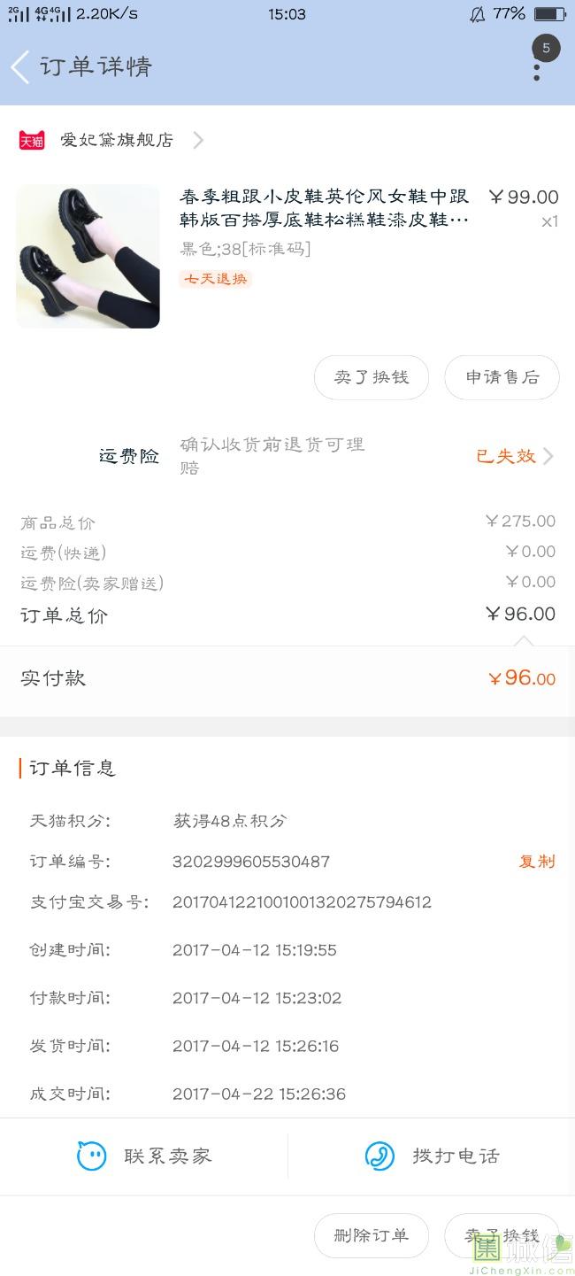Tap the phone call icon
The image size is (575, 1276).
(x=379, y=1156)
